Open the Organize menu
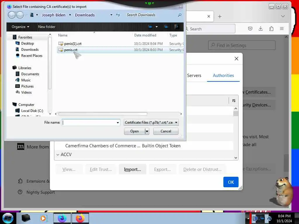Image resolution: width=299 pixels, height=224 pixels. click(20, 27)
